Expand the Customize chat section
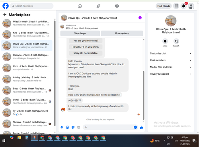This screenshot has height=147, width=199. (x=171, y=53)
